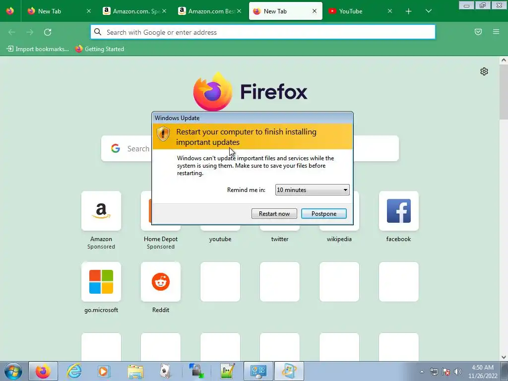Viewport: 508px width, 381px height.
Task: Click the network status tray icon
Action: click(x=434, y=372)
